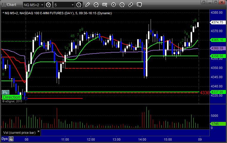227x143 pixels.
Task: Close the Chart window with red X
Action: pos(222,2)
